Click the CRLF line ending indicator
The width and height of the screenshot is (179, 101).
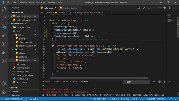(142, 99)
